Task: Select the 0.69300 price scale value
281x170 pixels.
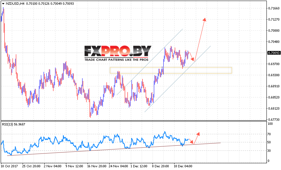Action: coord(274,75)
